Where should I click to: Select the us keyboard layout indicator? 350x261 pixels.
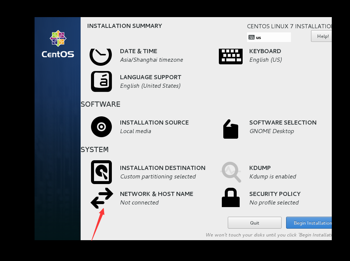click(269, 37)
